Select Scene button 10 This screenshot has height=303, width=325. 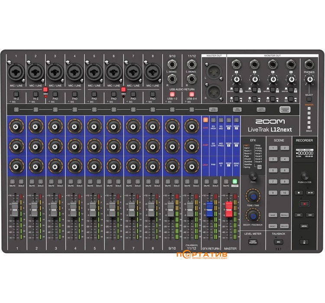[285, 193]
